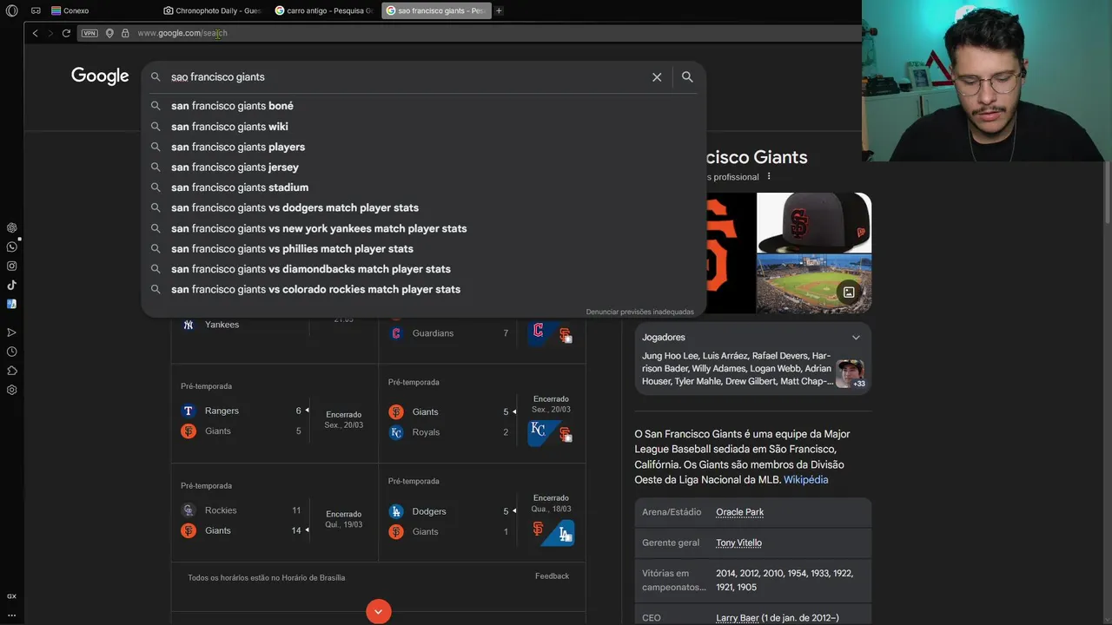
Task: Click the magnifier search button
Action: click(x=687, y=77)
